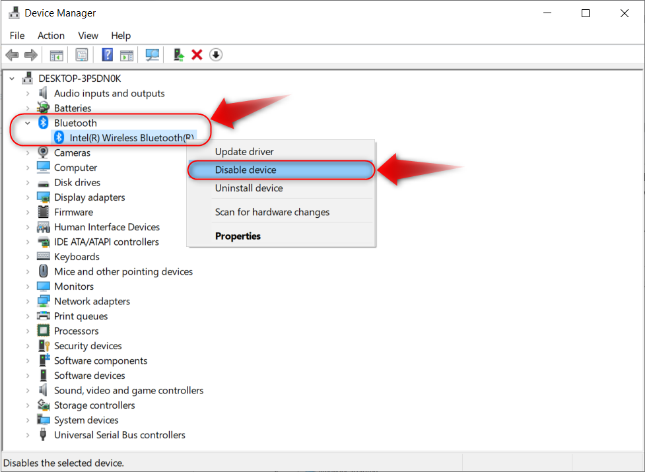Select Sound, video and game controllers
The width and height of the screenshot is (649, 472).
[129, 391]
